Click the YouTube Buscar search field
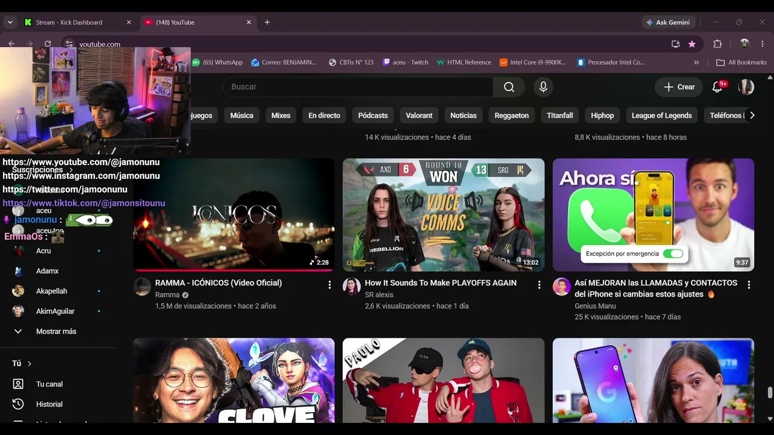Viewport: 774px width, 435px height. [358, 87]
